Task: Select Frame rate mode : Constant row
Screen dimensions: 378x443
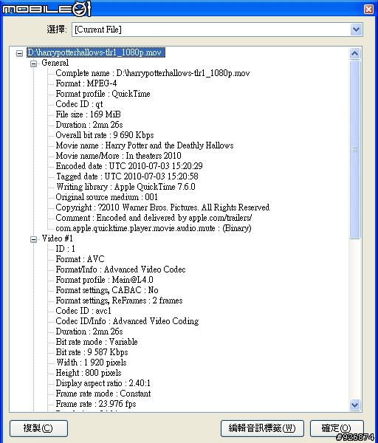Action: pos(103,394)
